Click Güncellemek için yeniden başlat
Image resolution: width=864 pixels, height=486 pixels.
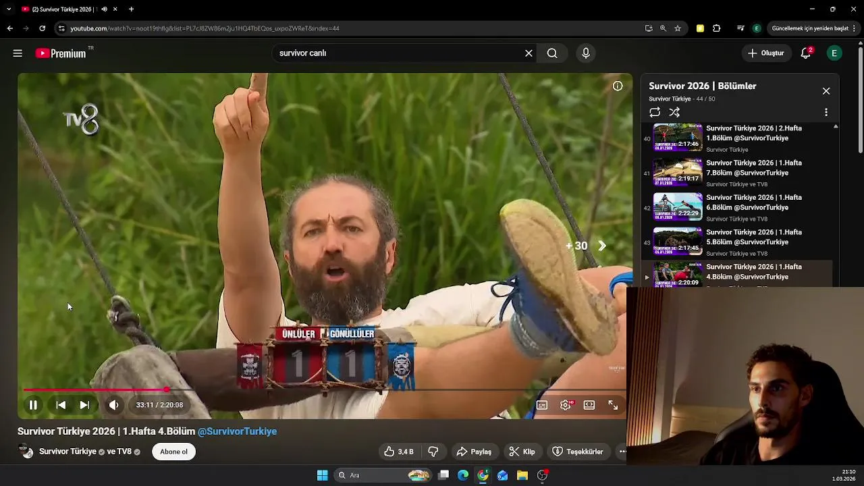tap(810, 28)
